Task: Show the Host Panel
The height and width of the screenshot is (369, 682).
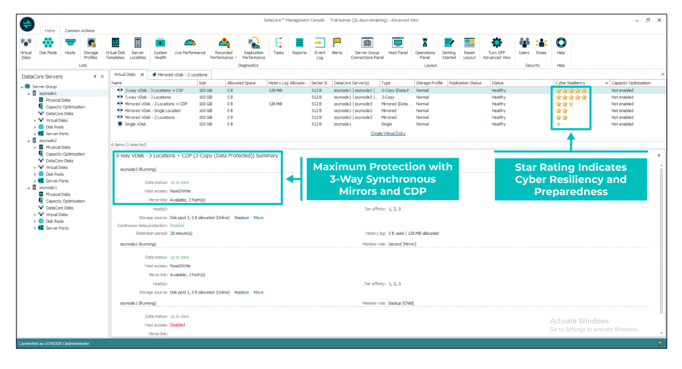Action: point(398,46)
